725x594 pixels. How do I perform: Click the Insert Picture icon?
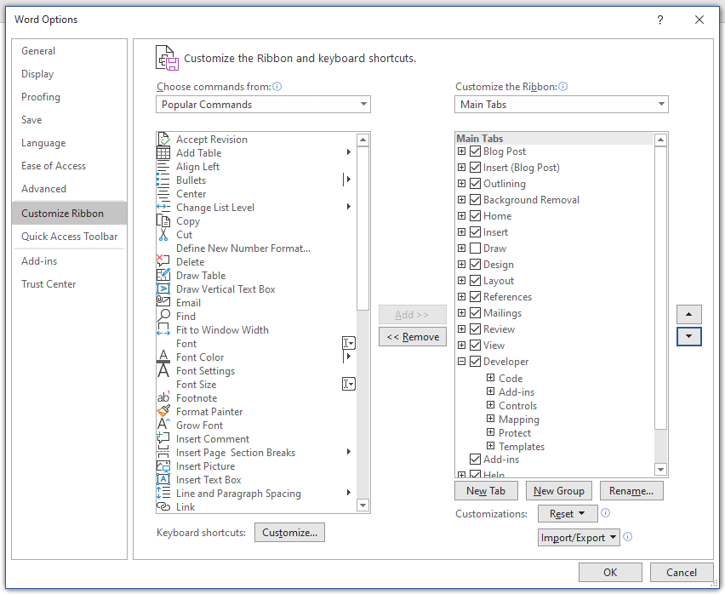(163, 466)
